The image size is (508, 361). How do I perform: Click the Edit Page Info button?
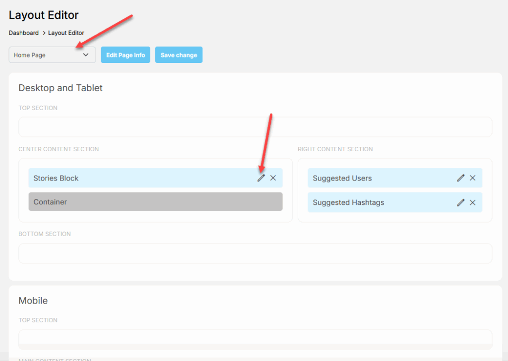pyautogui.click(x=126, y=55)
